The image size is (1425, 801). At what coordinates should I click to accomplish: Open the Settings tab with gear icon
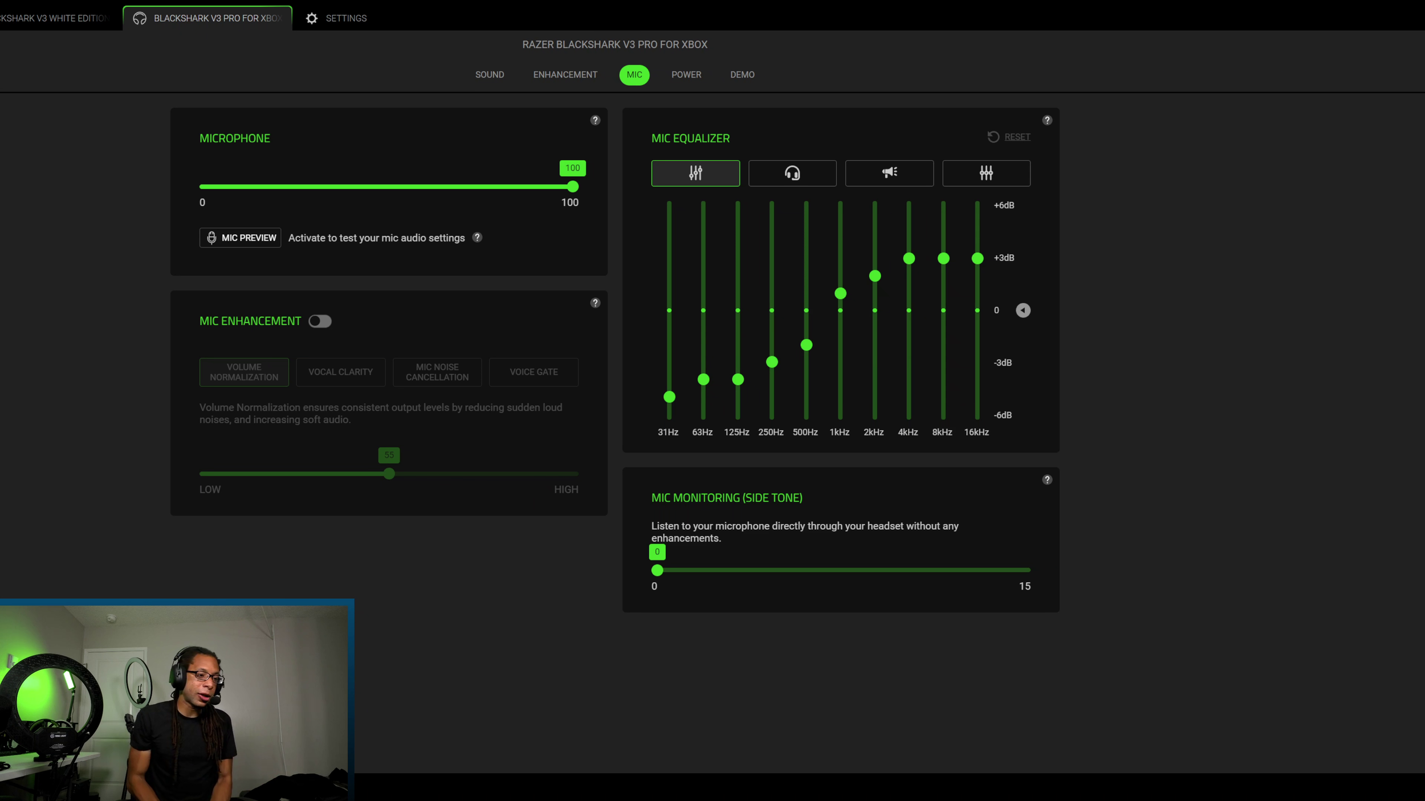(x=336, y=18)
